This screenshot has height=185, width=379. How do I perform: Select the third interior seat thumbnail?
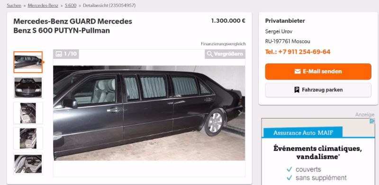(x=28, y=113)
